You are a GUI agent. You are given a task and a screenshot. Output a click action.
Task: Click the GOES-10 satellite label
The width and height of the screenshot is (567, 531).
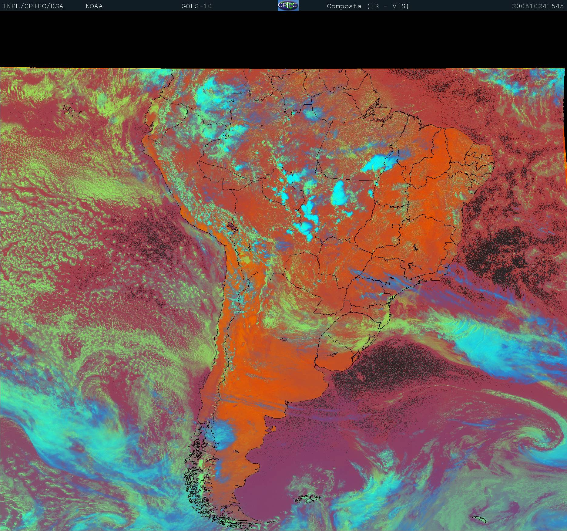pos(196,6)
